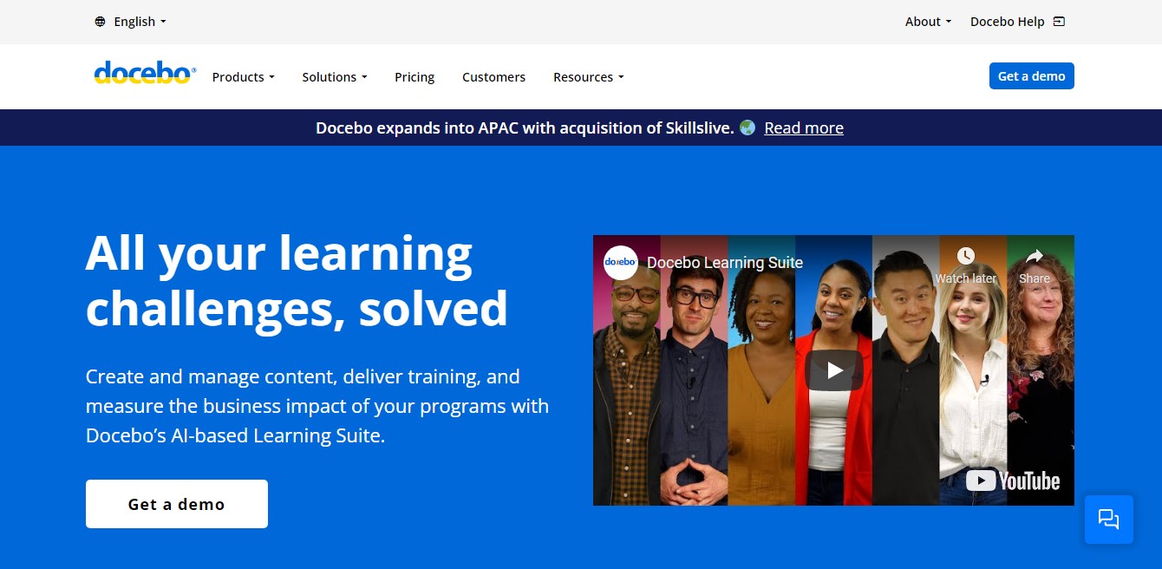Click the video Share arrow icon

click(x=1035, y=256)
